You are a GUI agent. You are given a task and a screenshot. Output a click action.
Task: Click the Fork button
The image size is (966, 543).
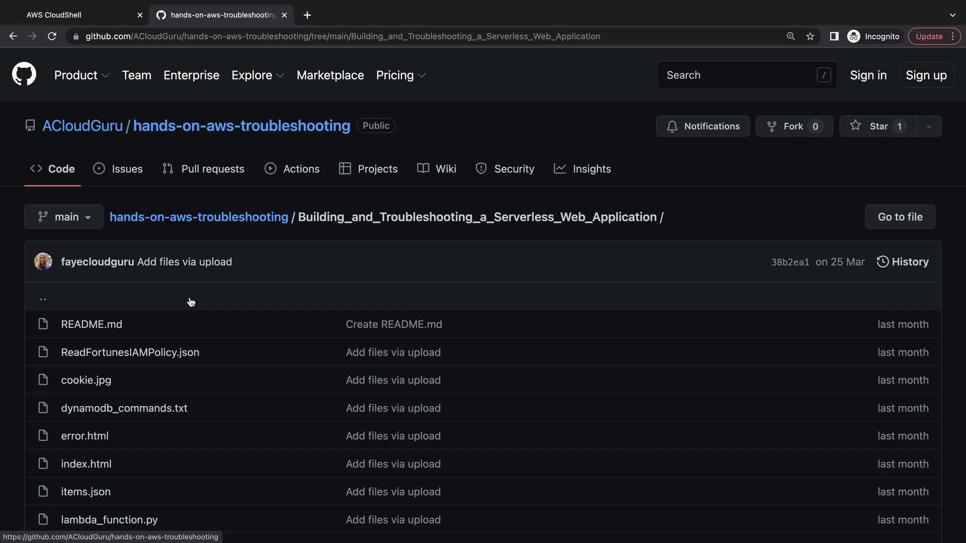click(x=793, y=126)
